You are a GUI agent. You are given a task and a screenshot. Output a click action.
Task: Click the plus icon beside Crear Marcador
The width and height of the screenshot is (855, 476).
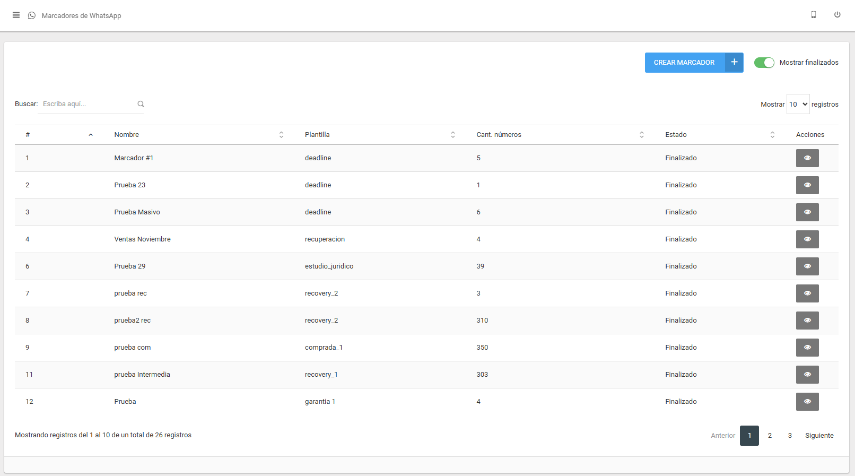click(x=734, y=62)
